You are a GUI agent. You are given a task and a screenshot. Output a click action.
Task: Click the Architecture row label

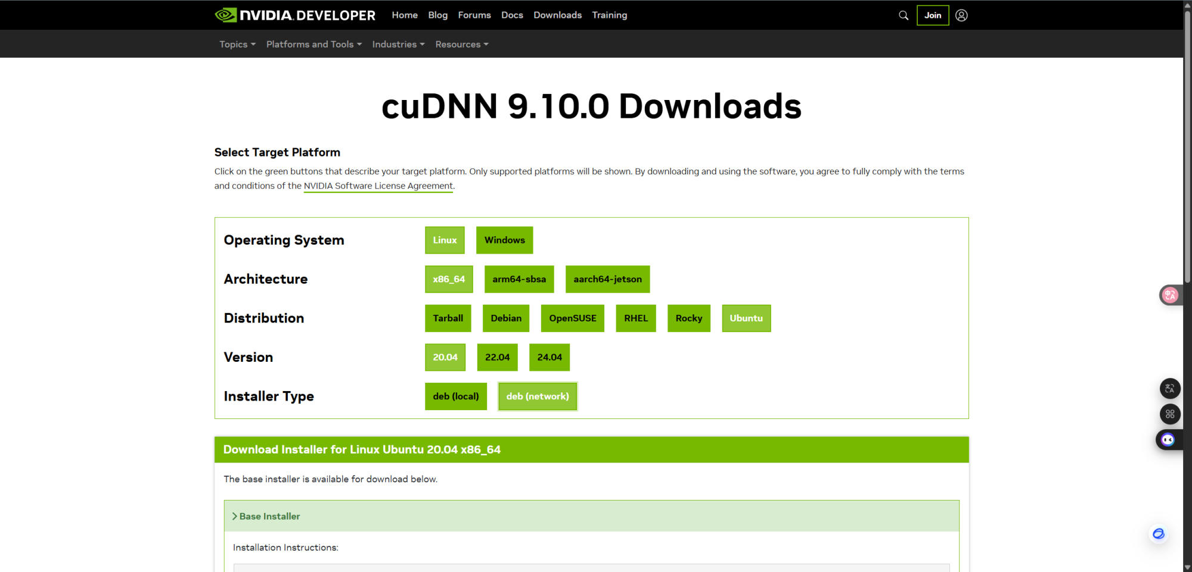pyautogui.click(x=266, y=279)
